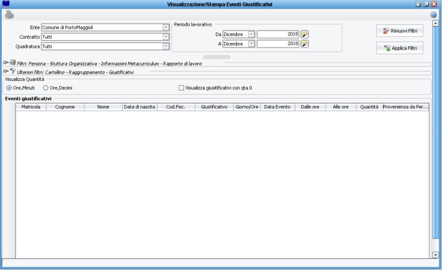This screenshot has height=270, width=442.
Task: Select the Ore,Minuti radio button
Action: pos(9,88)
